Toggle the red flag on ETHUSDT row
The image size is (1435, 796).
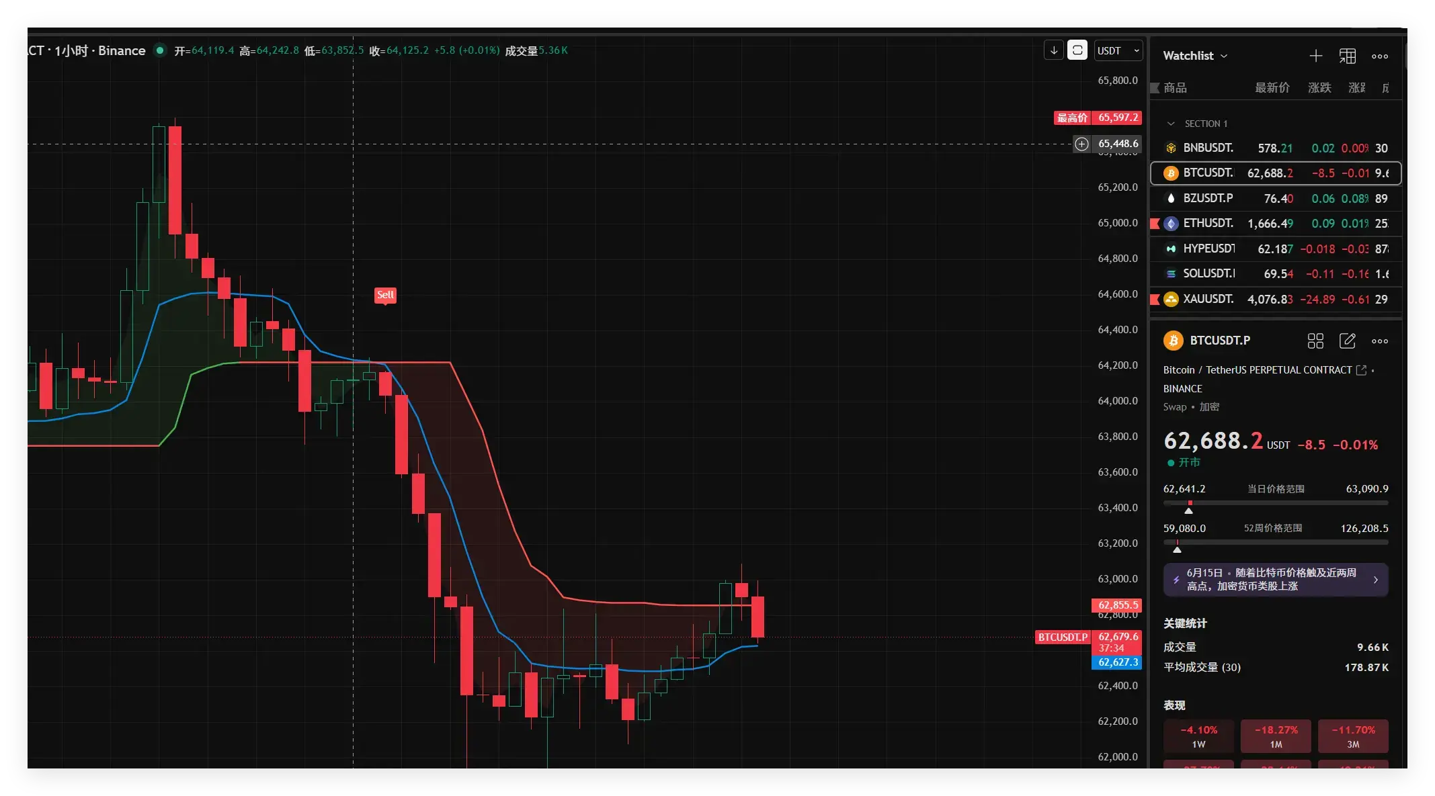[x=1155, y=224]
